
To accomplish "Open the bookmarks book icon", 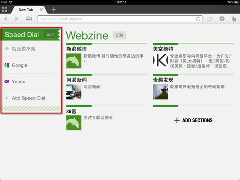I will click(x=29, y=19).
